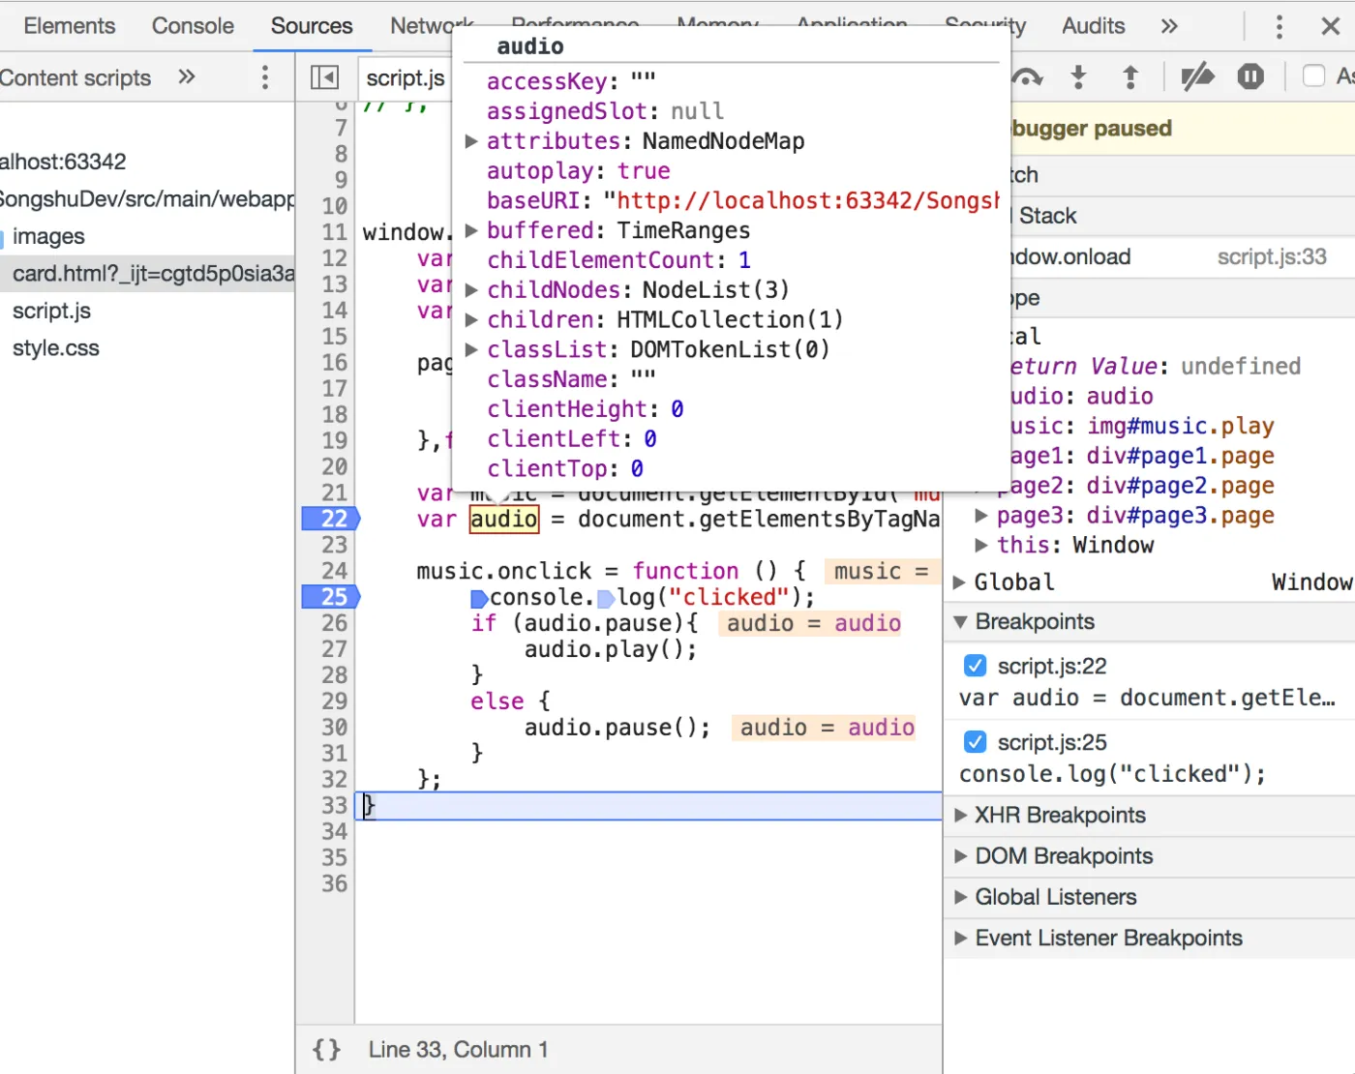Click the step into next function icon

point(1078,77)
